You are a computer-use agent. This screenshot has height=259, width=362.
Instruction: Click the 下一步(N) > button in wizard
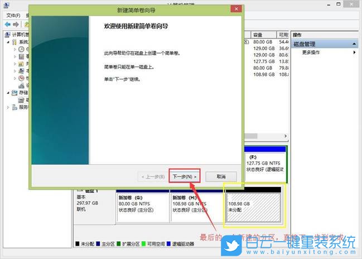[185, 176]
